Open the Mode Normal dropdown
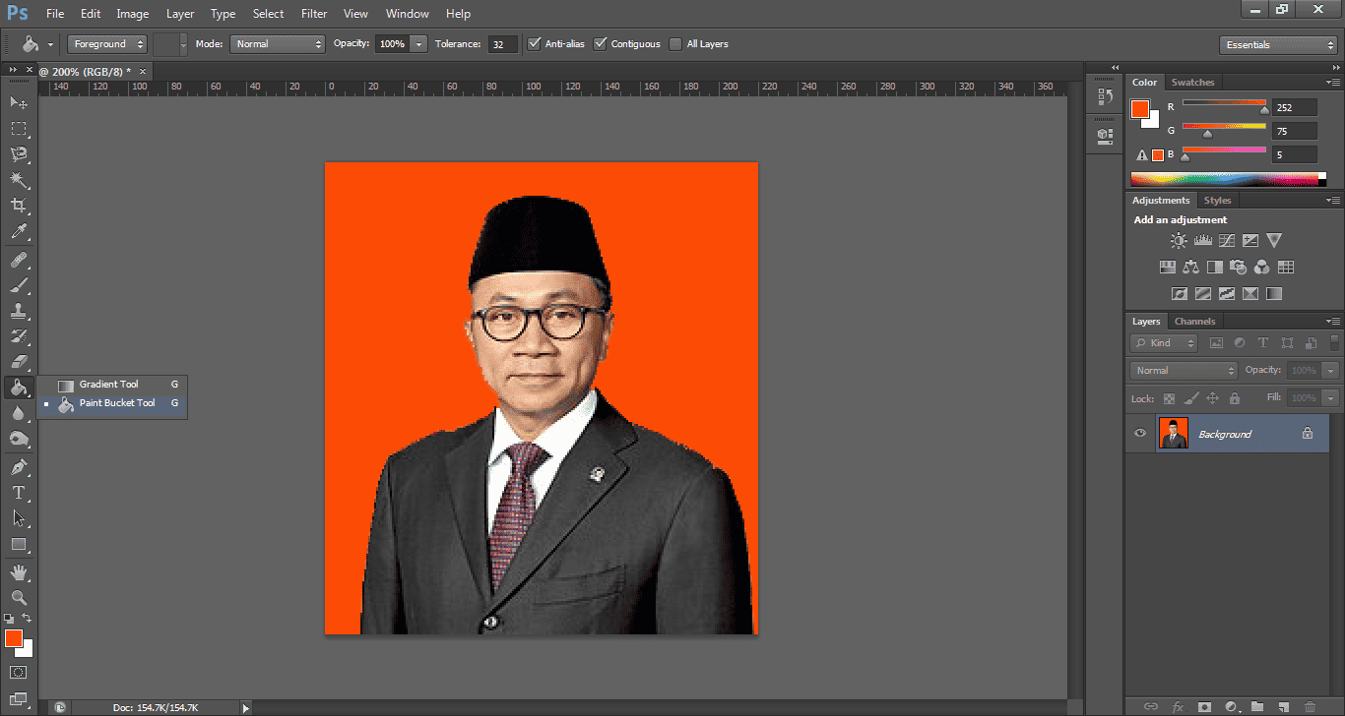 pyautogui.click(x=278, y=44)
